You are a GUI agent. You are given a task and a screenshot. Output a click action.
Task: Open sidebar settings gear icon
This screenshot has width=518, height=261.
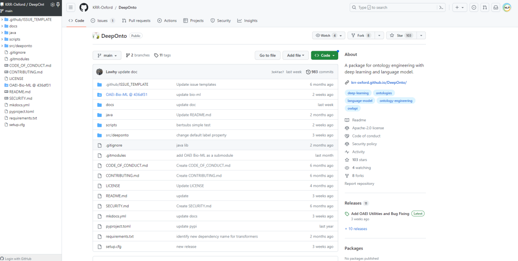pos(53,4)
